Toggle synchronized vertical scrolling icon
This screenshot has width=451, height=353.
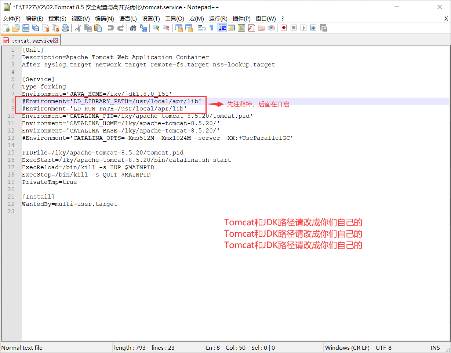(x=179, y=28)
